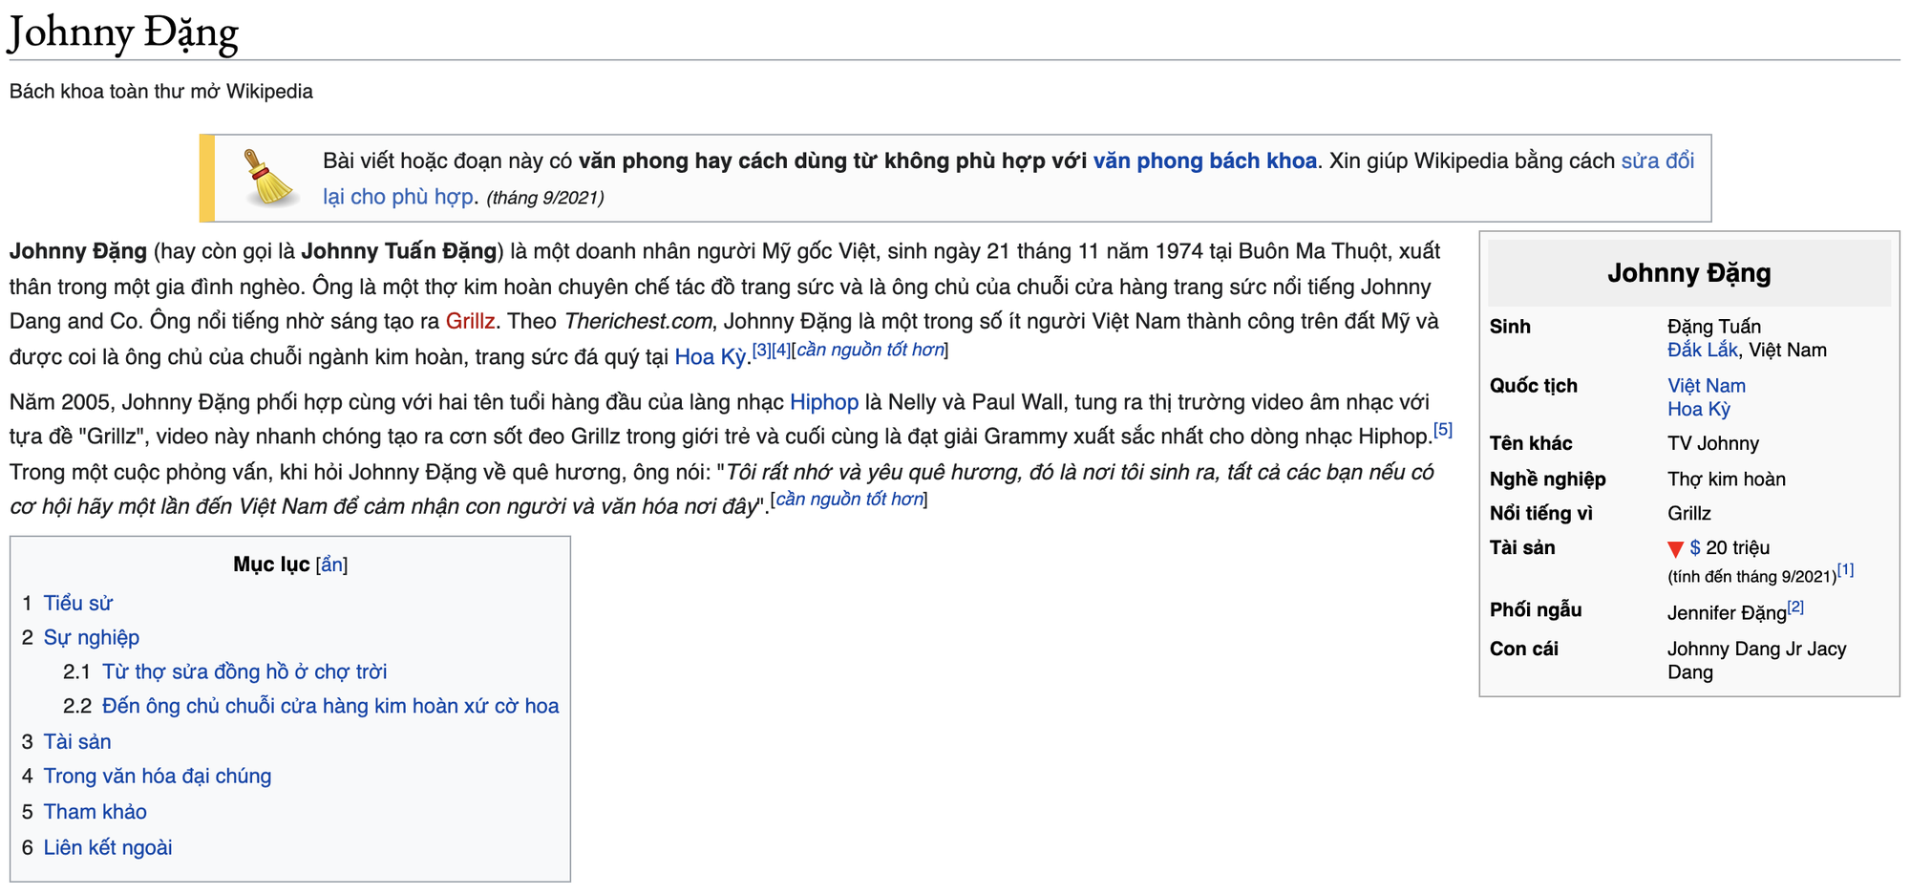
Task: Open footnote reference 5
Action: click(x=1442, y=430)
